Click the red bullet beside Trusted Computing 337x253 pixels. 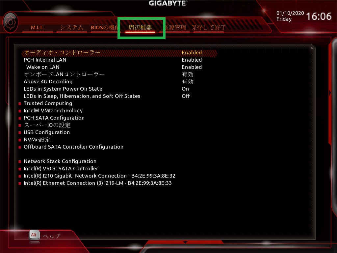[20, 104]
